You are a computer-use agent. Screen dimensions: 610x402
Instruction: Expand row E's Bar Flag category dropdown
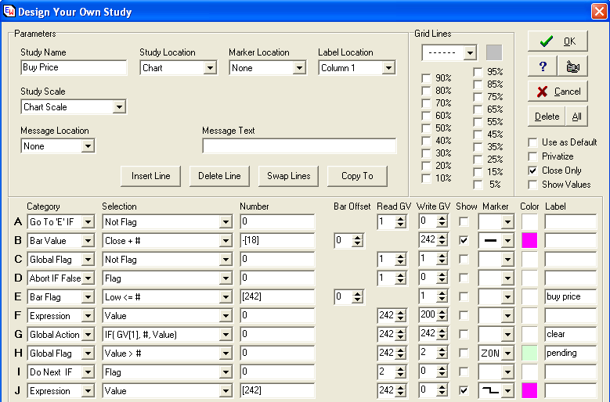click(88, 297)
